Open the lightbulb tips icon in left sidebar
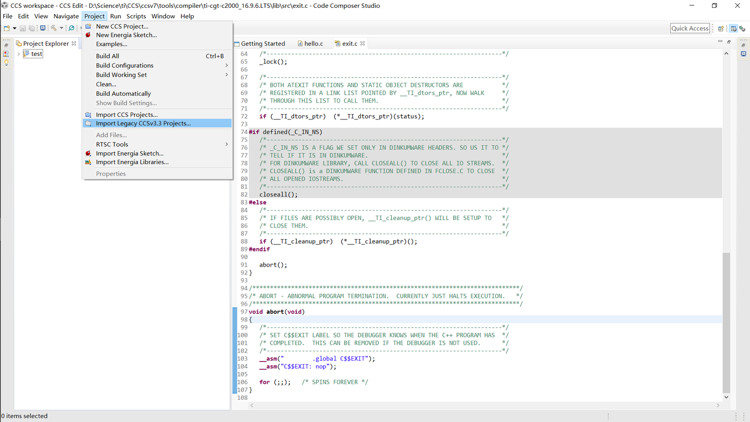 click(6, 63)
